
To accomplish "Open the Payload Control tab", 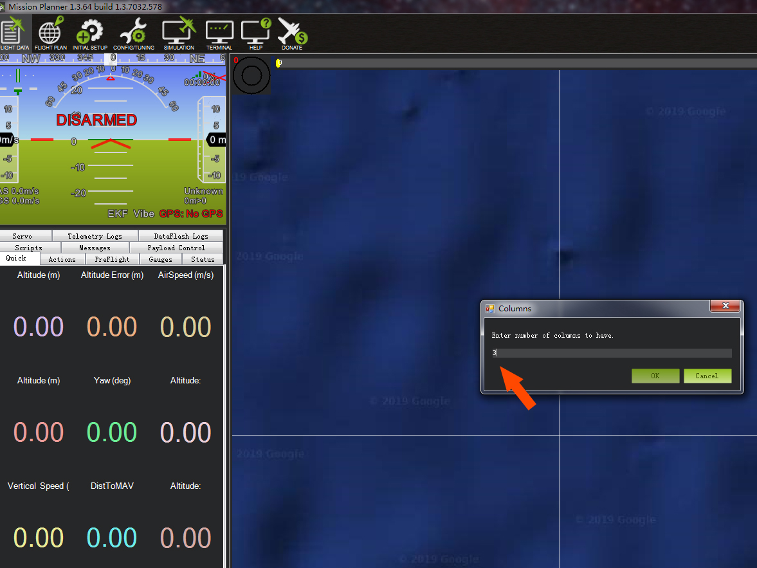I will [176, 247].
